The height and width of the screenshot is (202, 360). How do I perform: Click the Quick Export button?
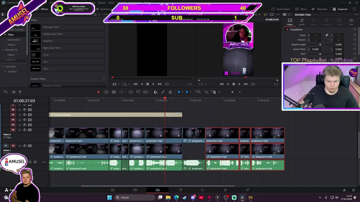pos(280,9)
